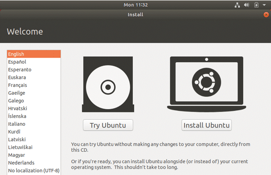Click the battery charging indicator
The height and width of the screenshot is (175, 271).
[256, 5]
